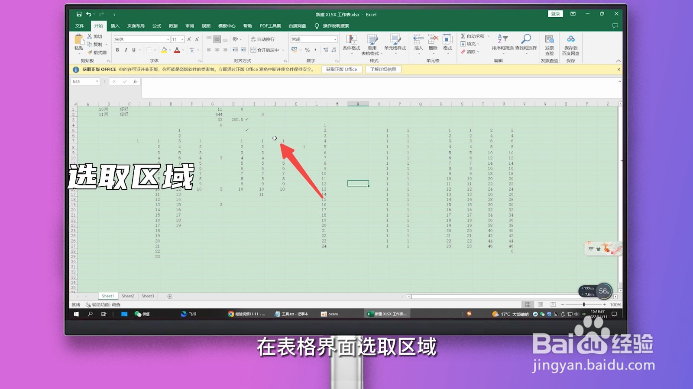Click the 获取正版 Office button
Screen dimensions: 693x389
pyautogui.click(x=341, y=69)
